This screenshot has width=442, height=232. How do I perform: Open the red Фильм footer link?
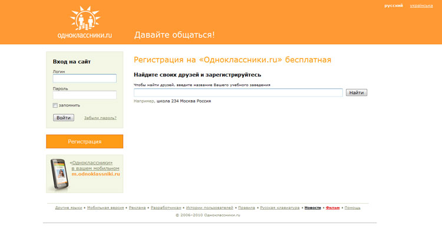332,208
